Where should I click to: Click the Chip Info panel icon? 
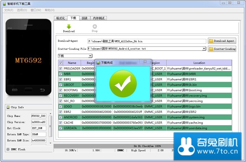(x=8, y=107)
